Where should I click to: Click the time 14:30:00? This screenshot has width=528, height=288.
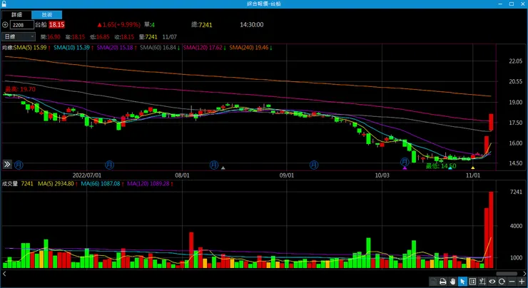252,24
